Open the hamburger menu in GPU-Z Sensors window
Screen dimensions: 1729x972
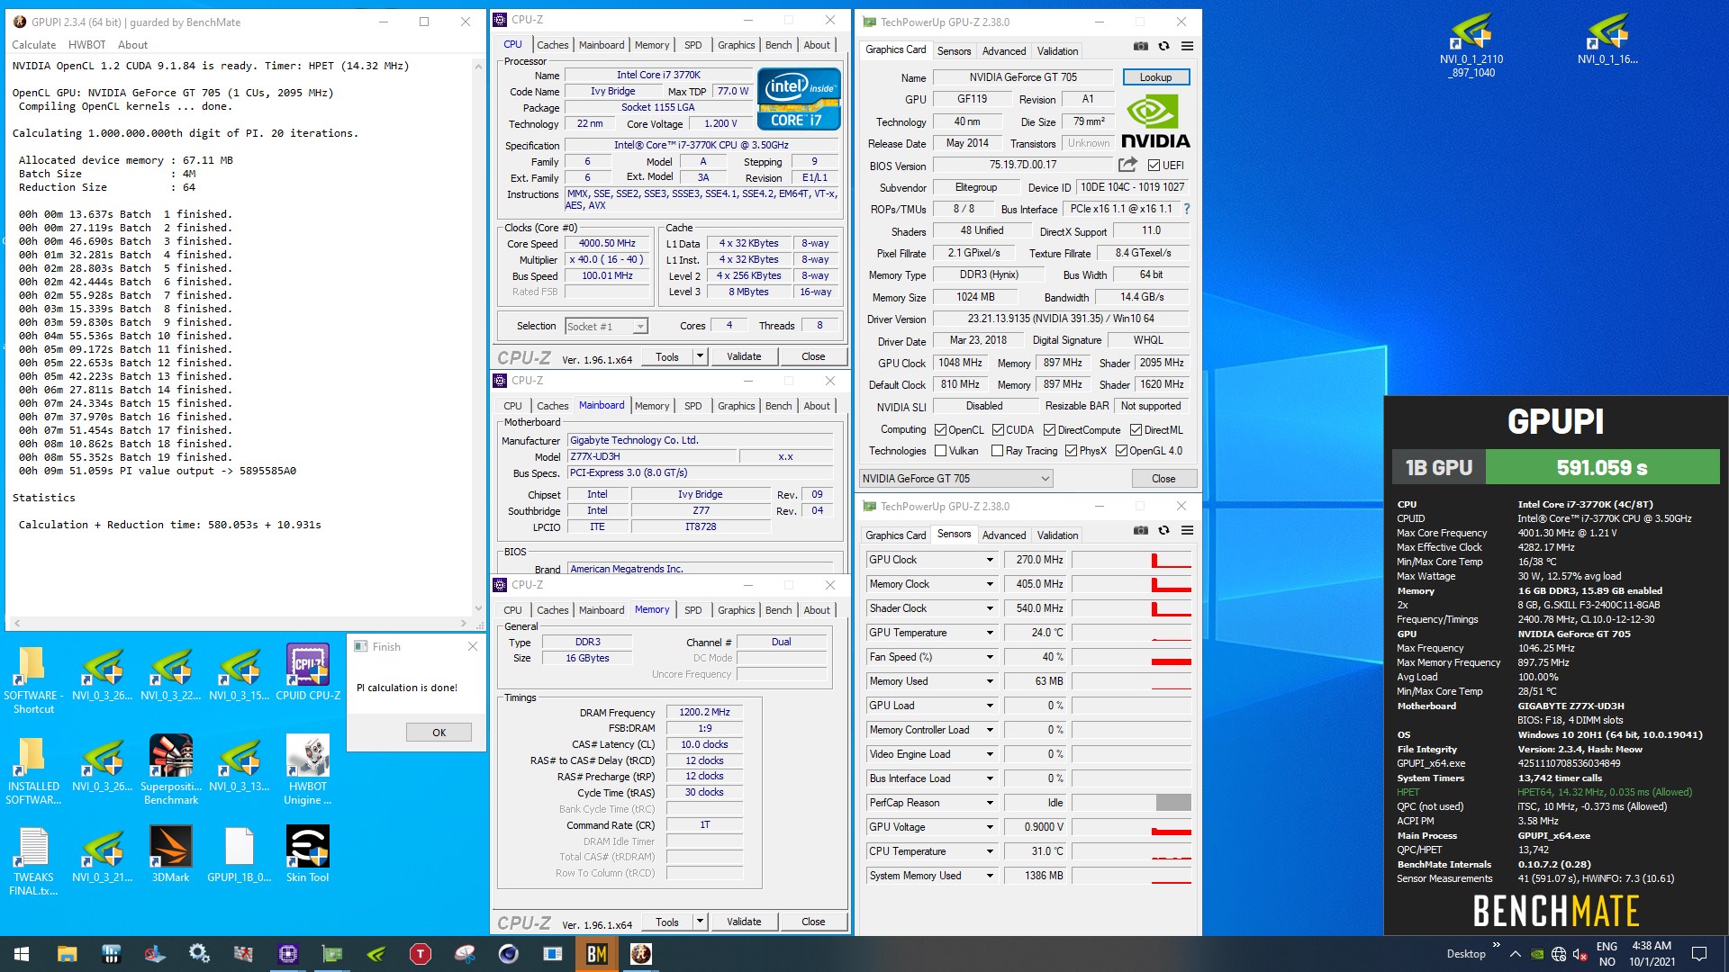tap(1187, 530)
